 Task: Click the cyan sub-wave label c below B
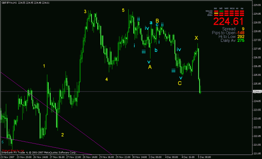(157, 25)
